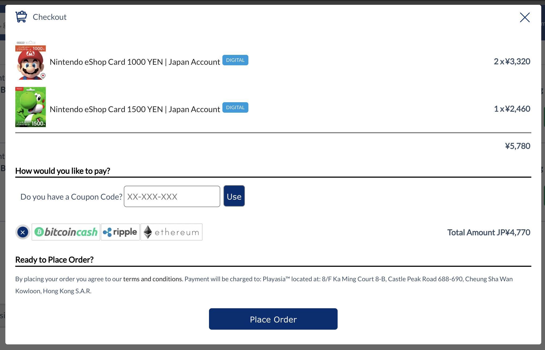545x350 pixels.
Task: Click the ¥5,780 subtotal
Action: click(518, 146)
